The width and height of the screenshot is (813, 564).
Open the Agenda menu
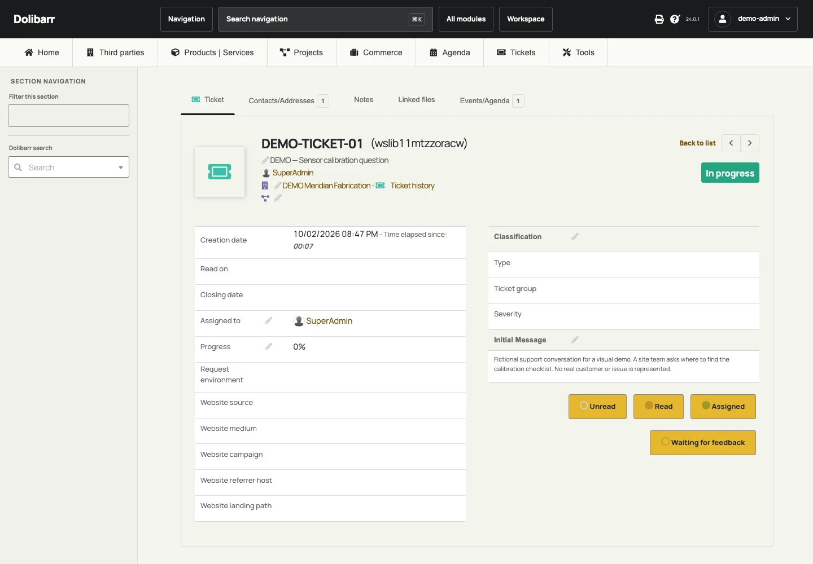(x=449, y=52)
